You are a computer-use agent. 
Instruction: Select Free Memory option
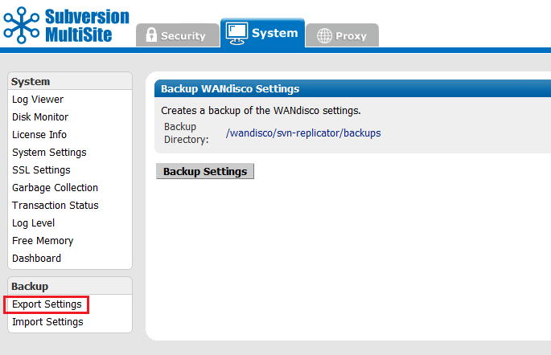pos(43,241)
